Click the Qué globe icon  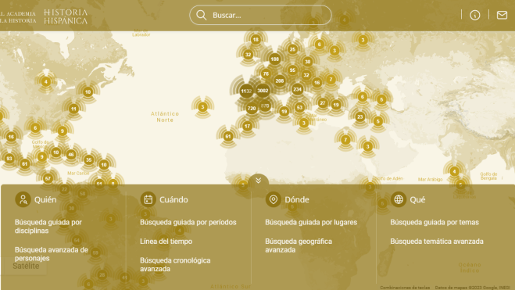pos(399,199)
